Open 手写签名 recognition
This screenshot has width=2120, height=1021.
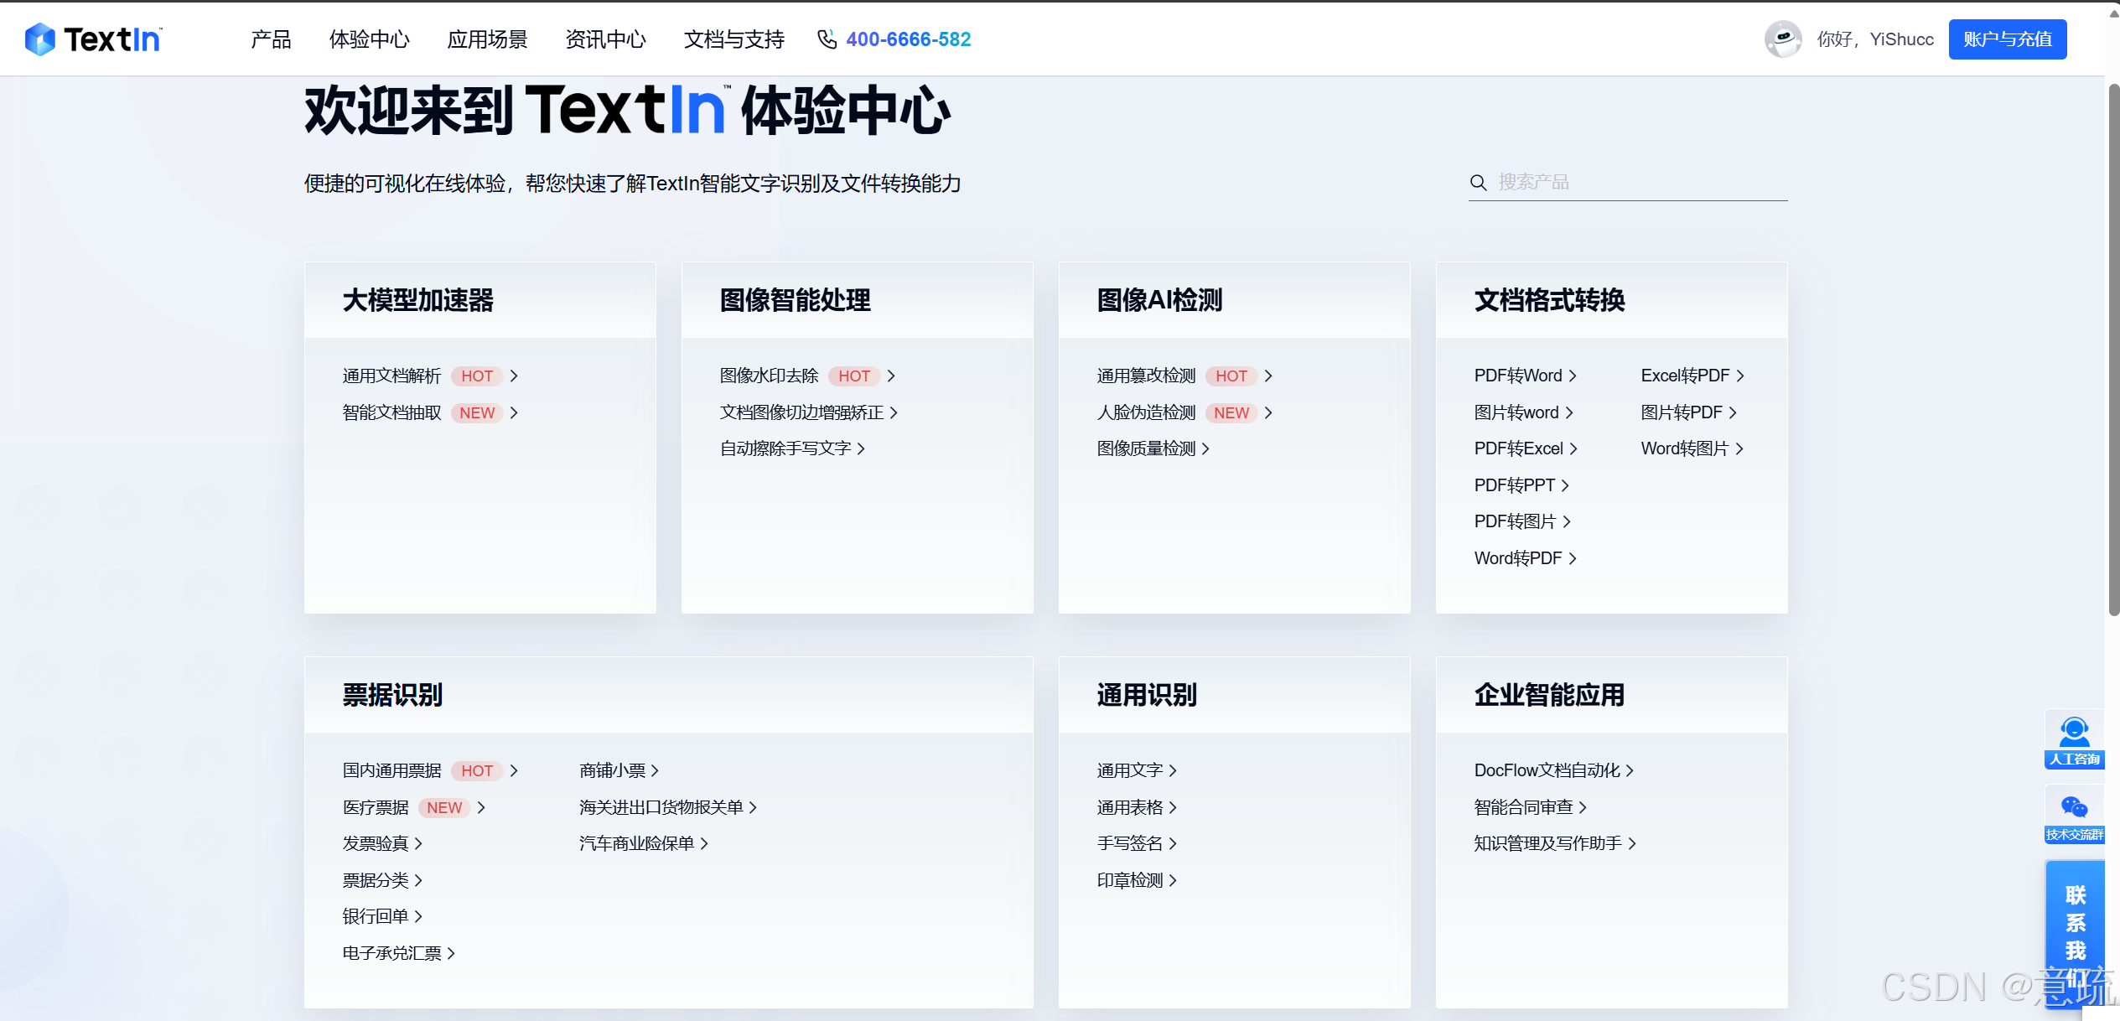[1130, 844]
